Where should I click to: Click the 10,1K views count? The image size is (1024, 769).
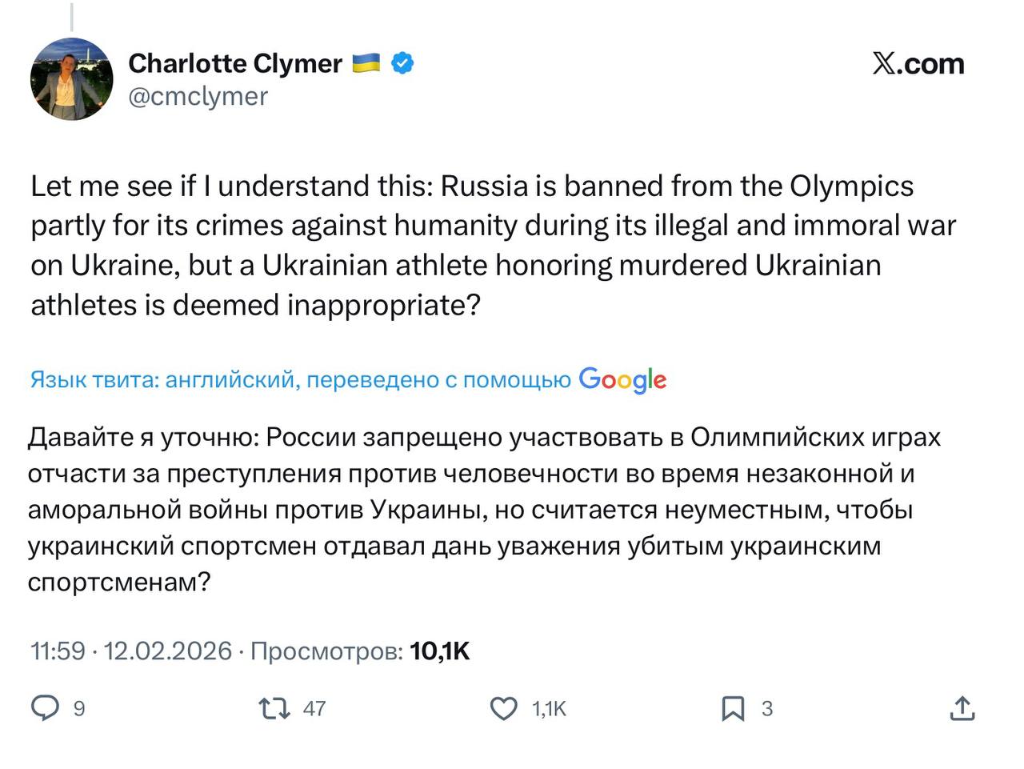pos(440,651)
